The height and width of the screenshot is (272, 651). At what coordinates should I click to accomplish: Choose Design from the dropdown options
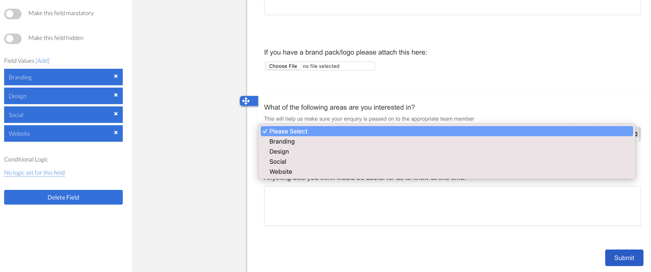pos(279,152)
